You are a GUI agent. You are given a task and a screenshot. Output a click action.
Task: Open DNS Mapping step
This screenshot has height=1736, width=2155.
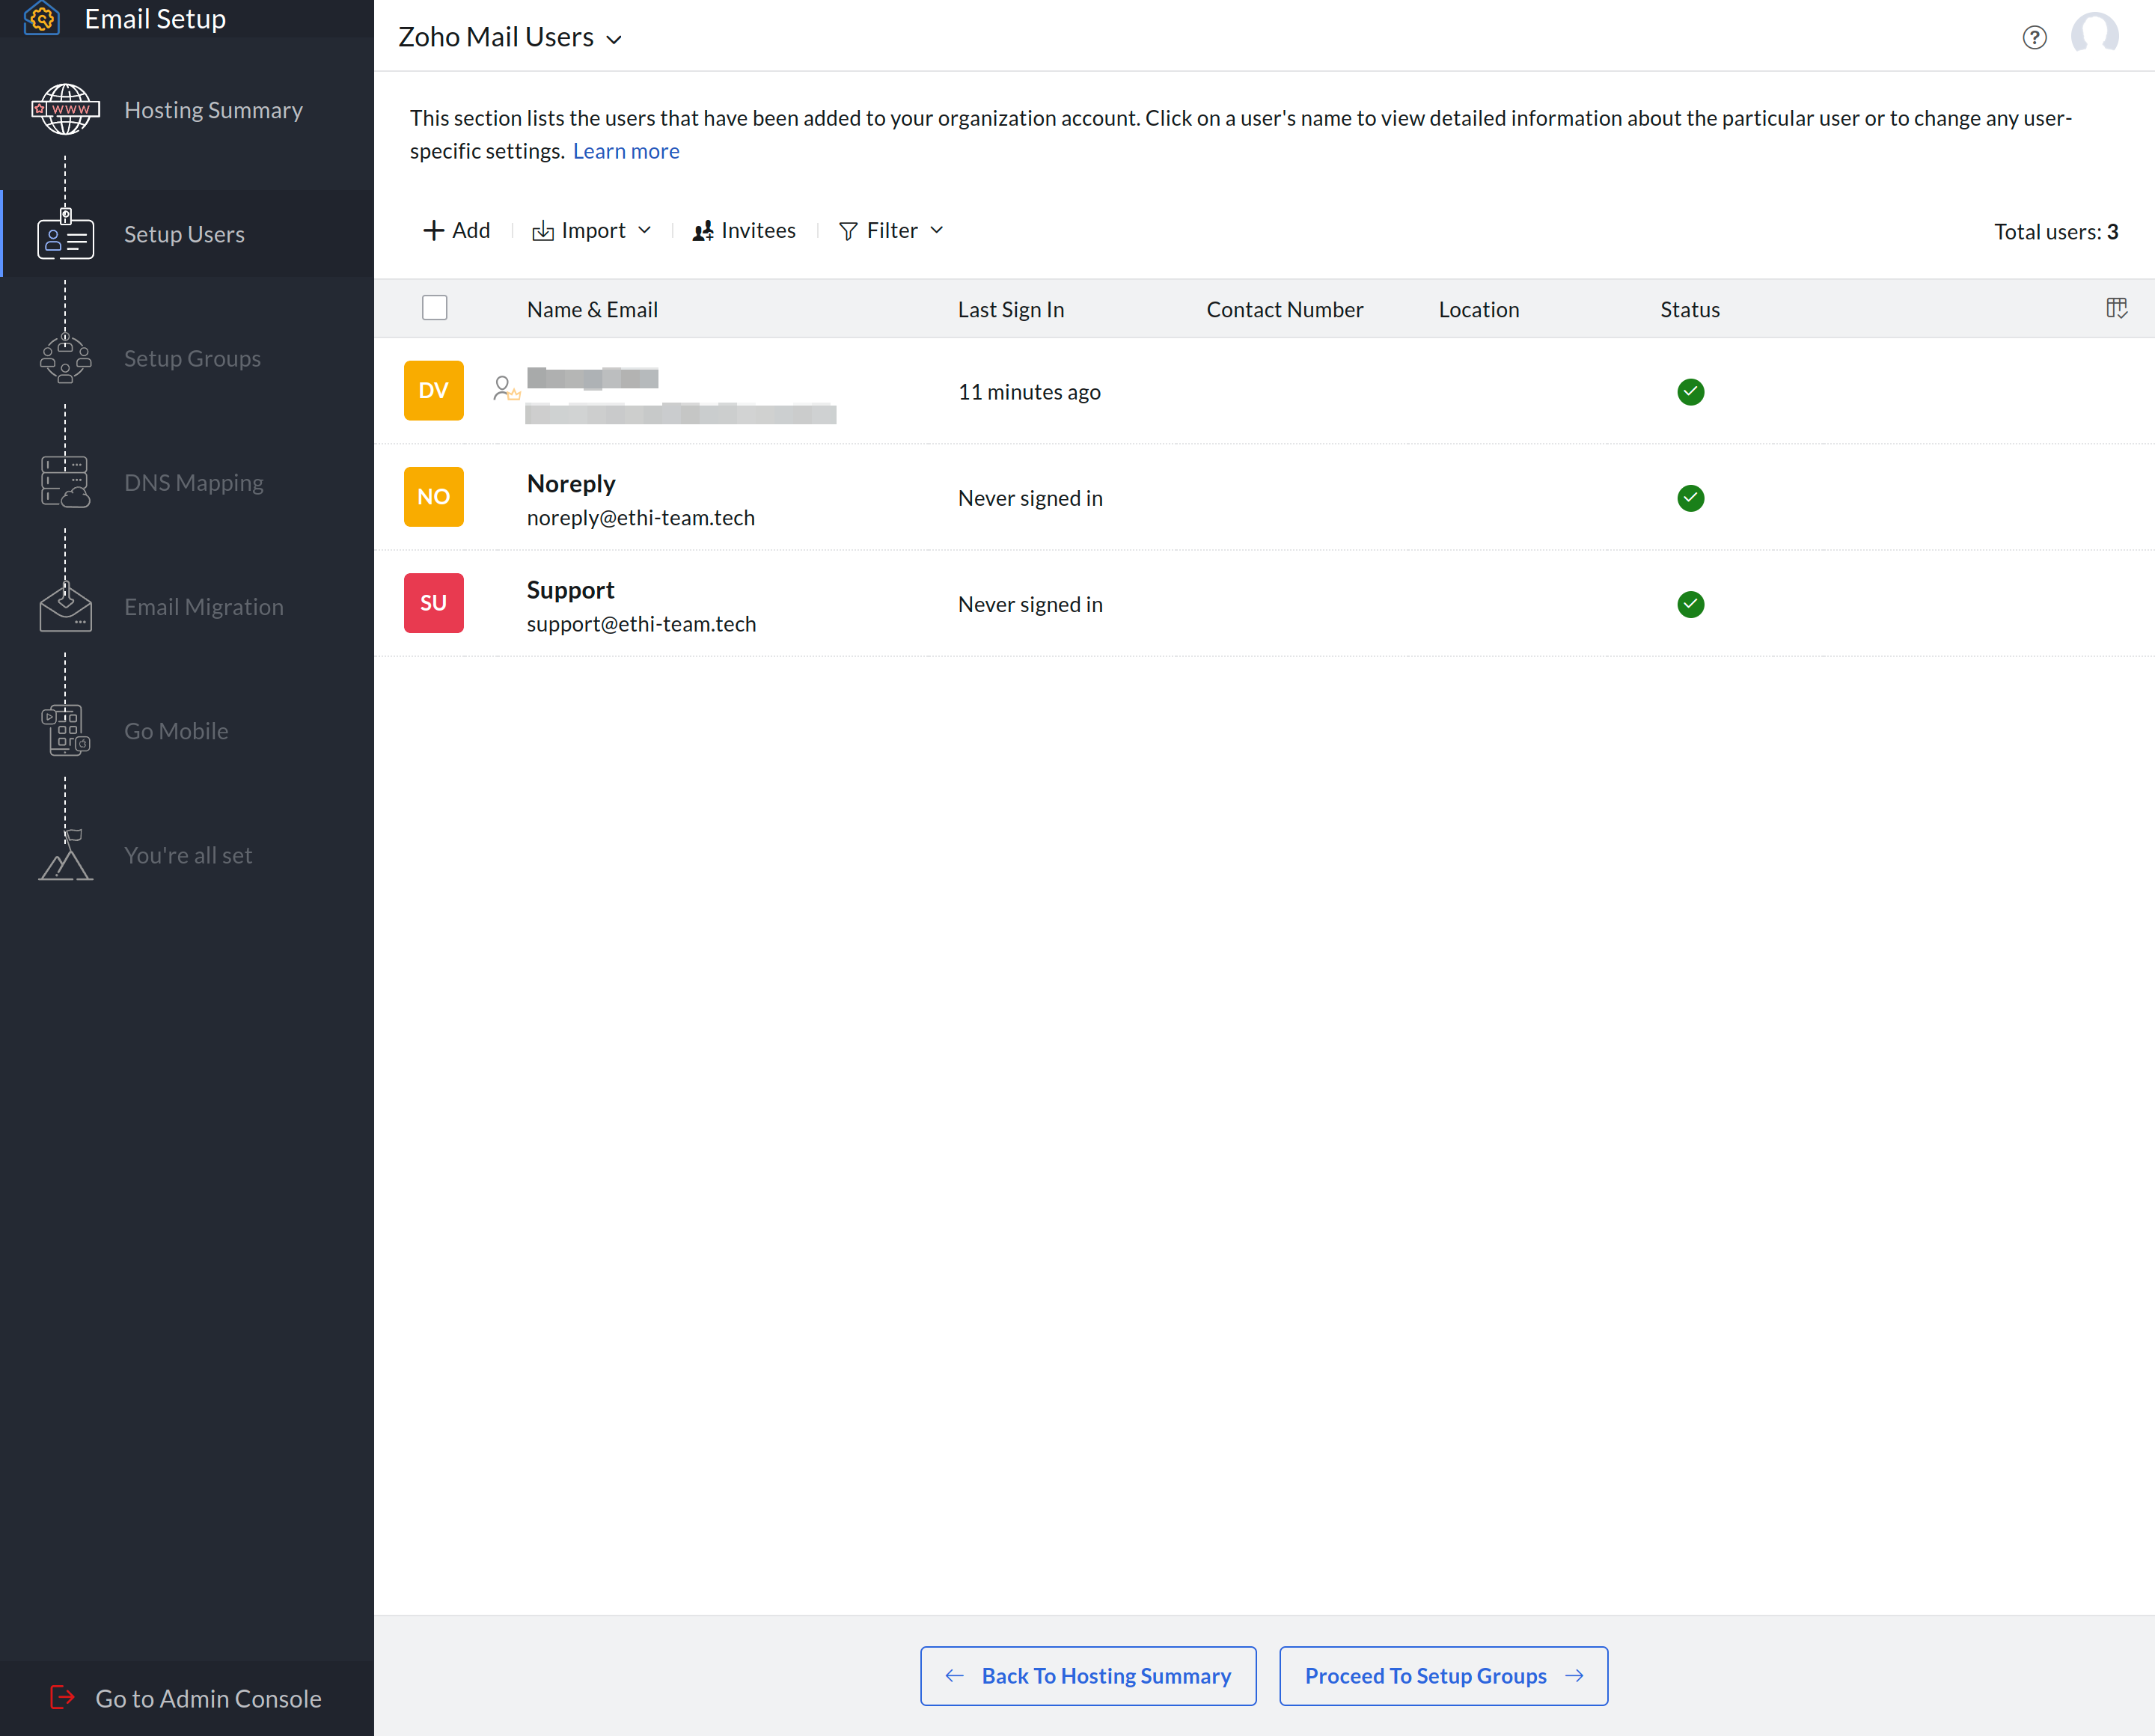194,482
